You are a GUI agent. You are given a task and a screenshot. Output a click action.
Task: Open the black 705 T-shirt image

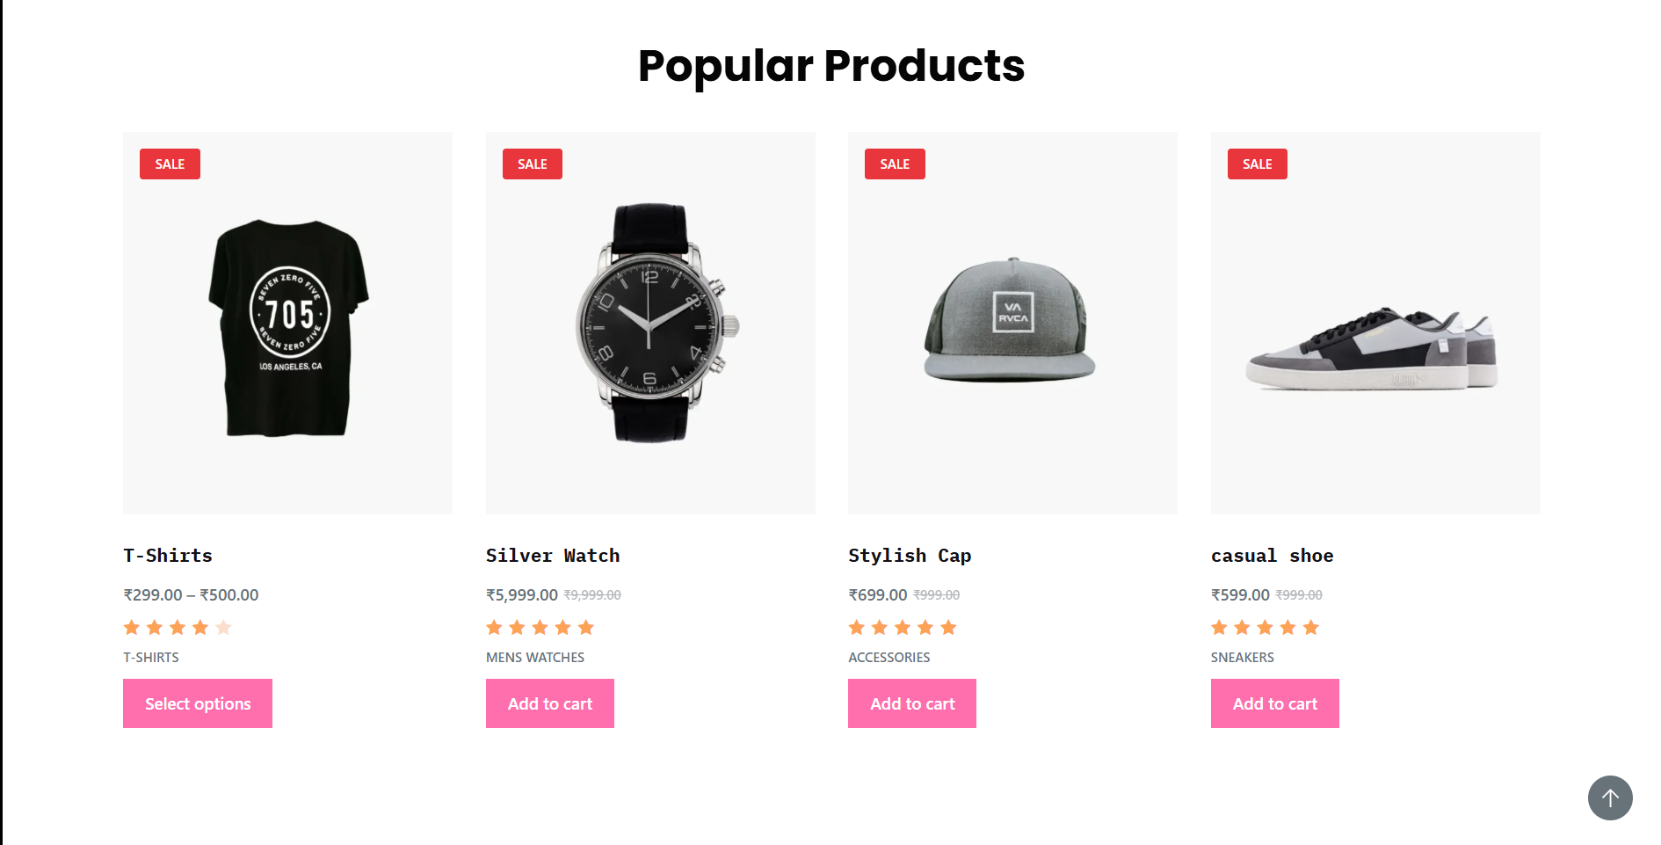[x=288, y=325]
